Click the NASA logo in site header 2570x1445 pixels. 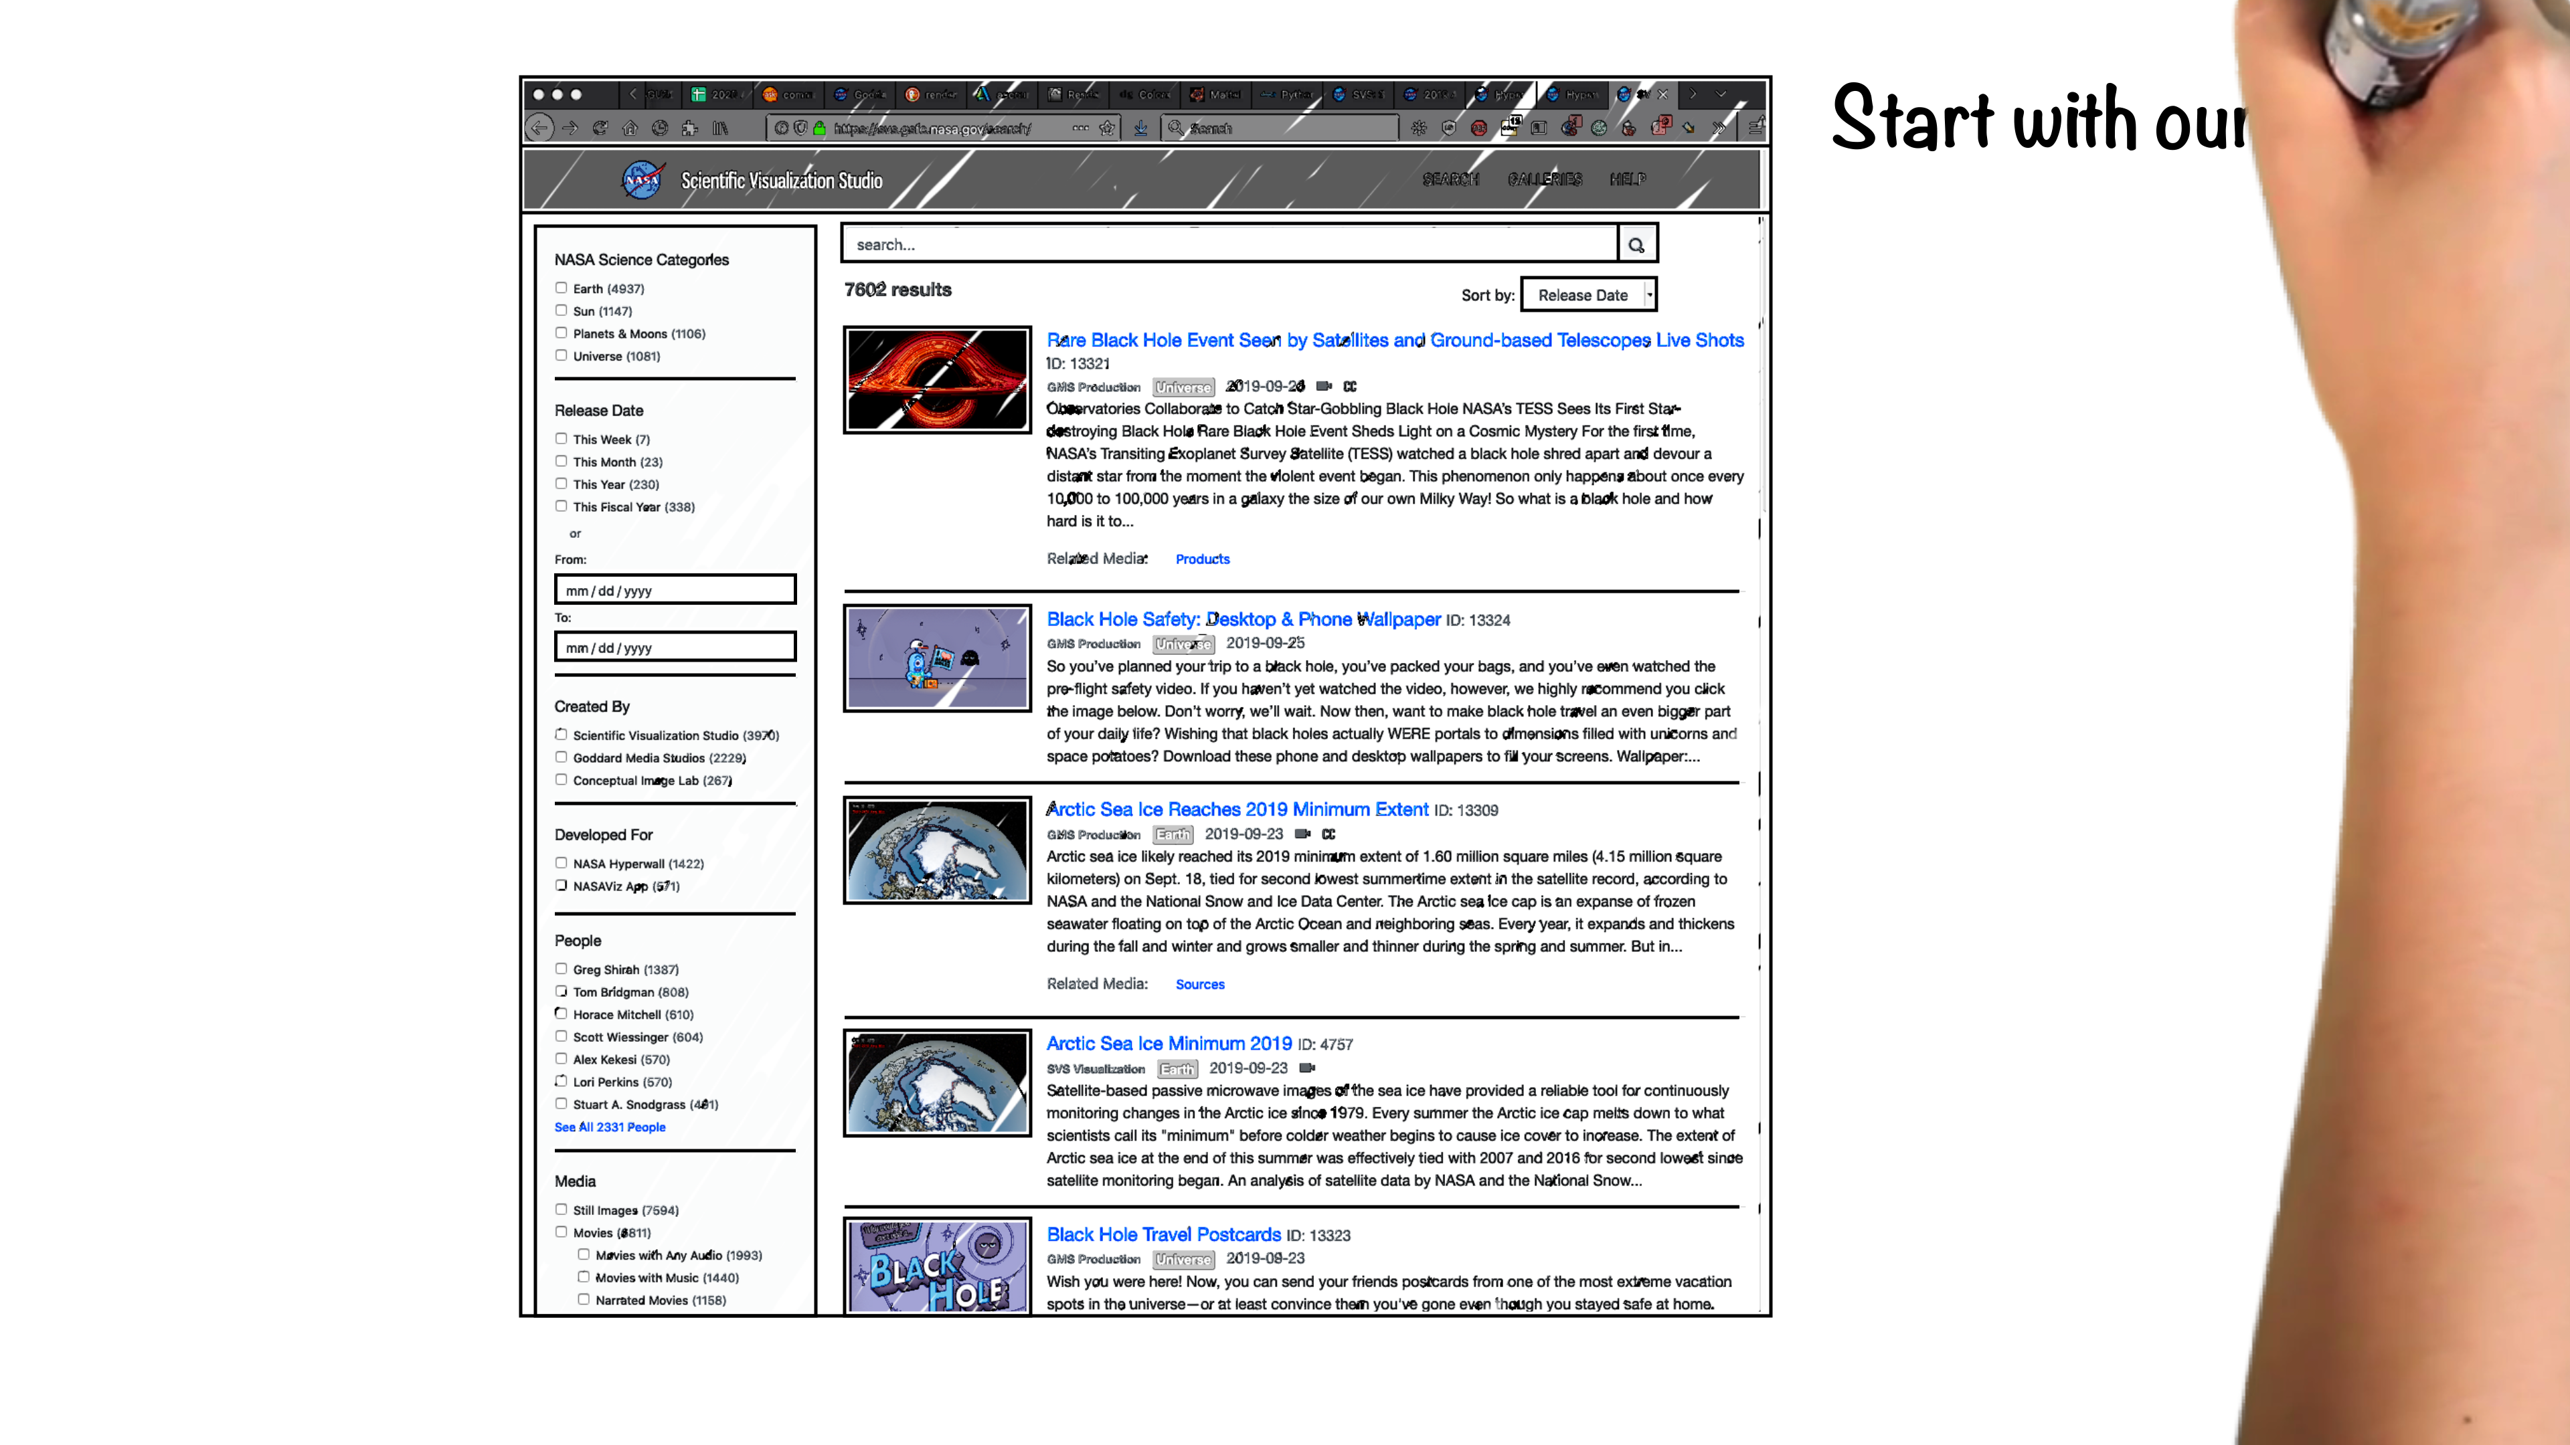pyautogui.click(x=642, y=179)
